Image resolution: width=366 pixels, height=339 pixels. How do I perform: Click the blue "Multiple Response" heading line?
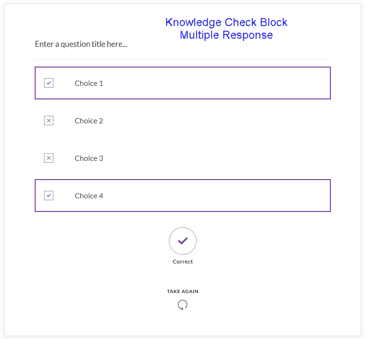(226, 35)
